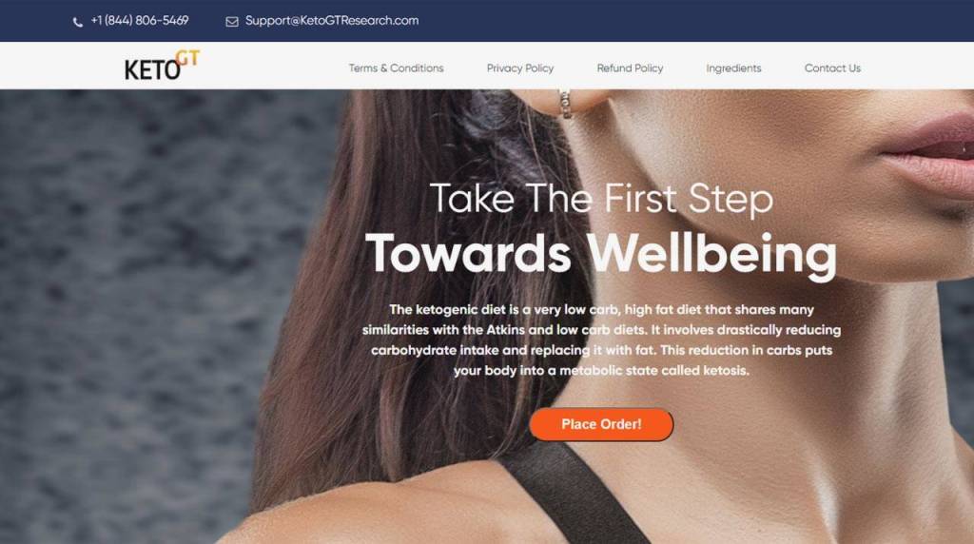Click the "Towards Wellbeing" bold heading
The height and width of the screenshot is (544, 974).
click(601, 254)
